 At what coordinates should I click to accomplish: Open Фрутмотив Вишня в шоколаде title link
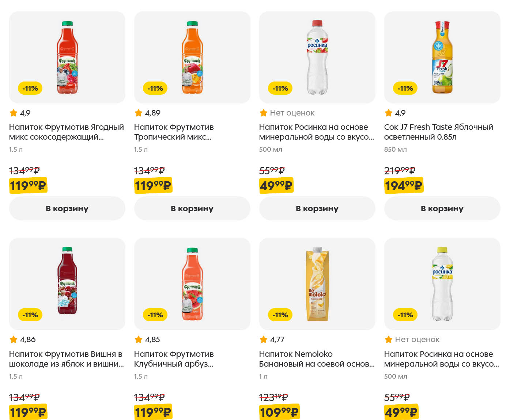click(66, 359)
